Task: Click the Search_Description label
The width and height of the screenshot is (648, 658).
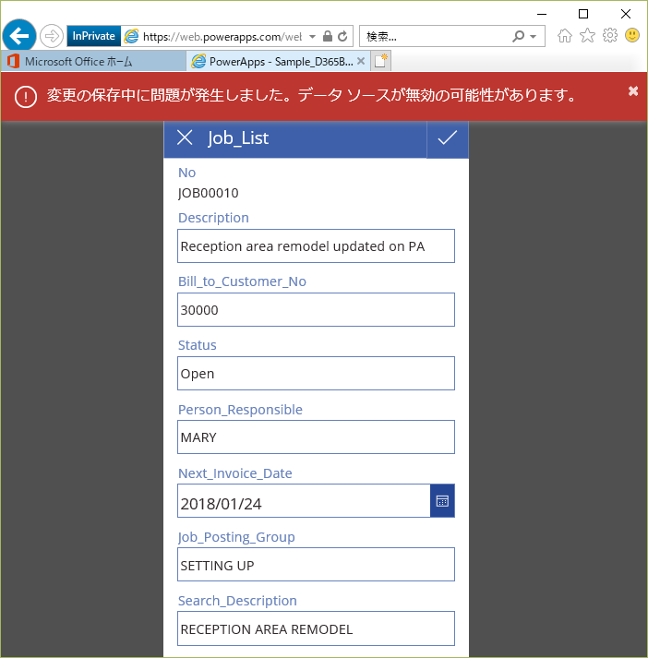Action: 237,601
